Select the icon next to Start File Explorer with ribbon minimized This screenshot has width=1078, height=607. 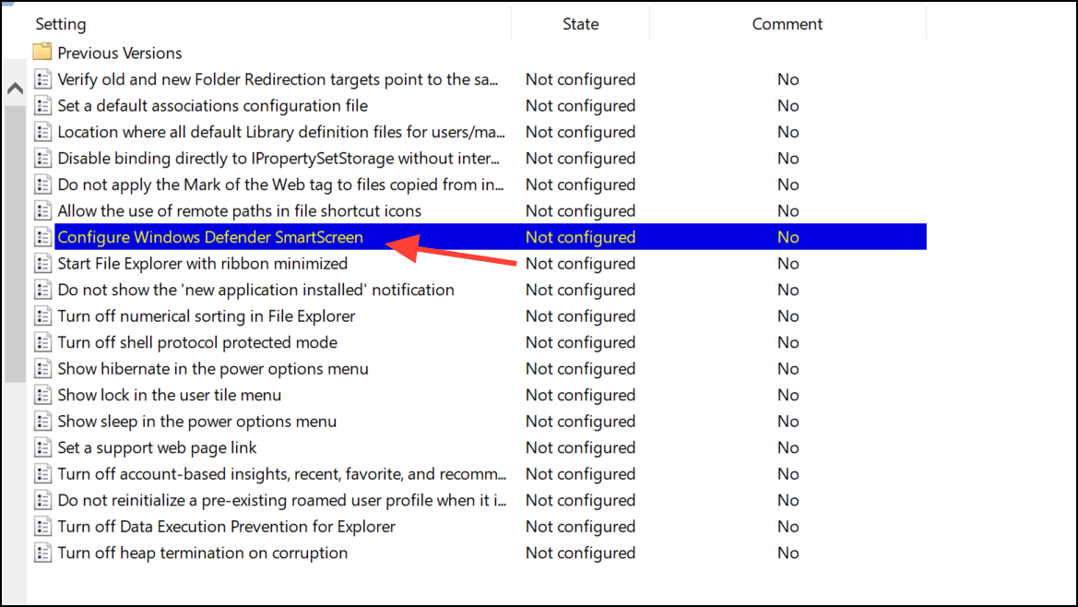[42, 263]
